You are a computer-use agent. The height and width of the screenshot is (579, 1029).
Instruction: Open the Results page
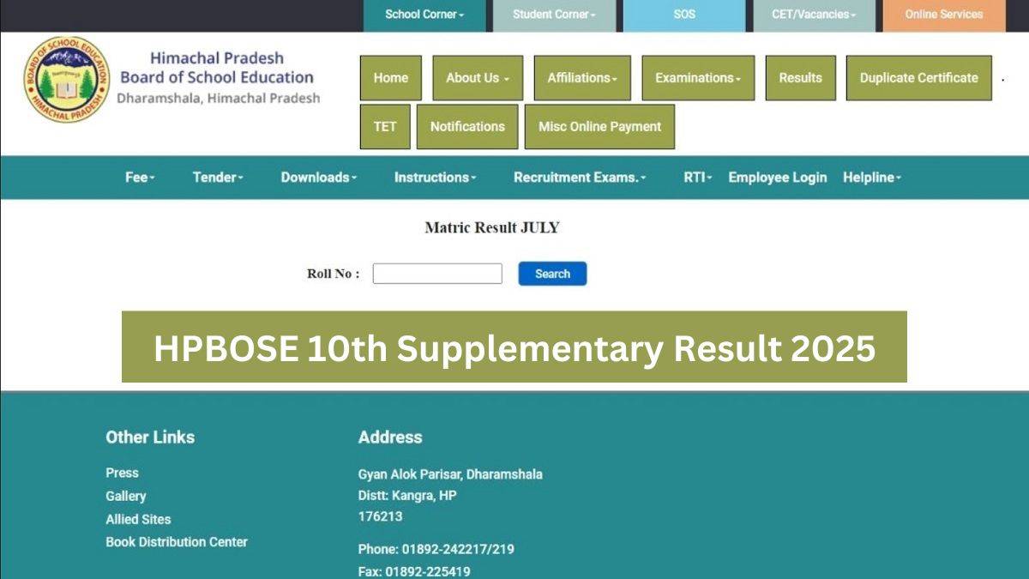click(800, 78)
